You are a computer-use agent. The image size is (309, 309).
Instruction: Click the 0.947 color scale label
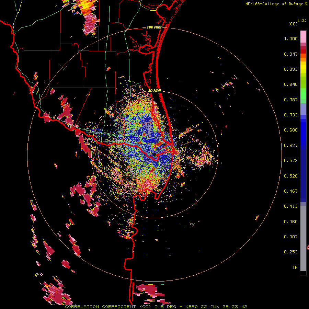291,54
